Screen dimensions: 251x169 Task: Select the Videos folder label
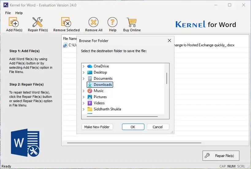tap(99, 103)
